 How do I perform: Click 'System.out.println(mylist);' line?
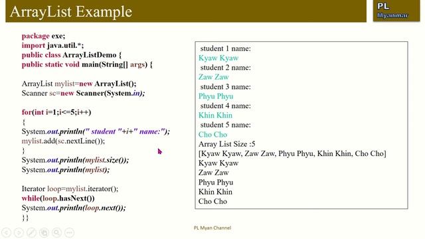[x=66, y=170]
